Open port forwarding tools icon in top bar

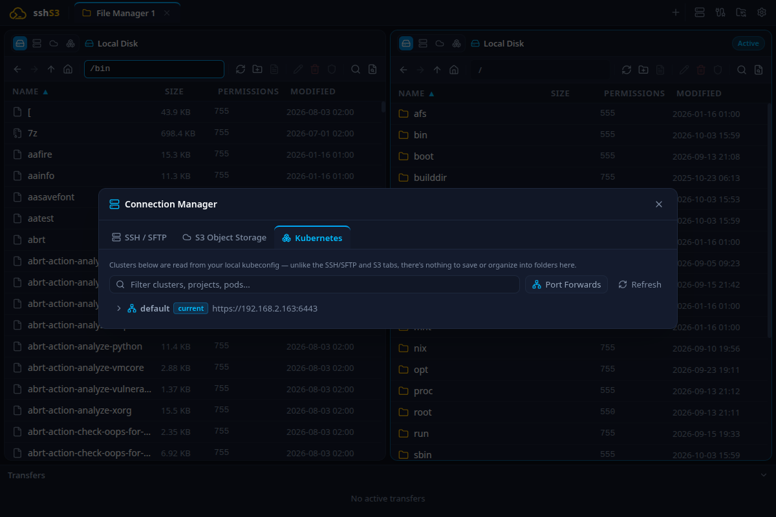[720, 12]
